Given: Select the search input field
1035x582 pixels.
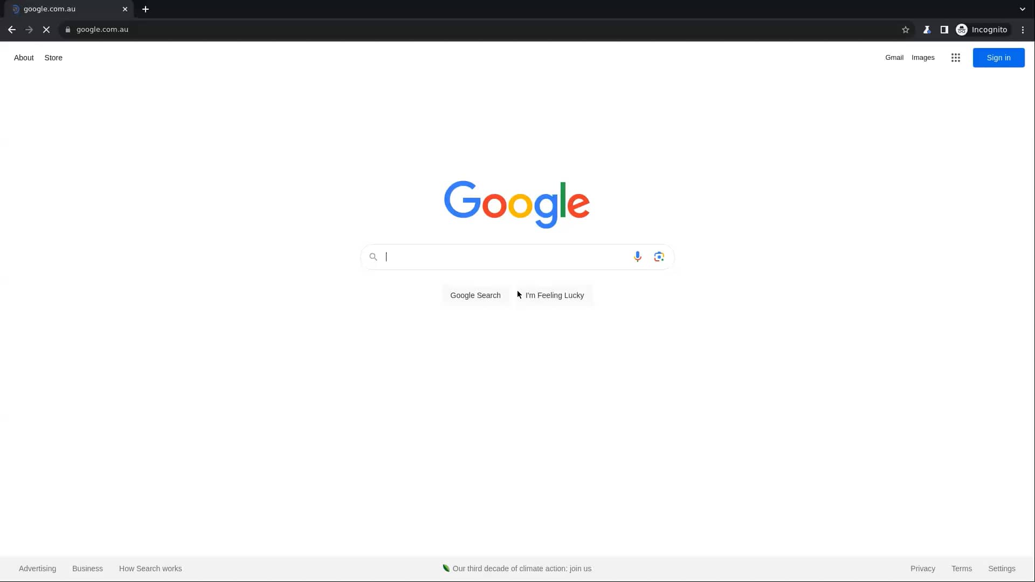Looking at the screenshot, I should [x=517, y=257].
